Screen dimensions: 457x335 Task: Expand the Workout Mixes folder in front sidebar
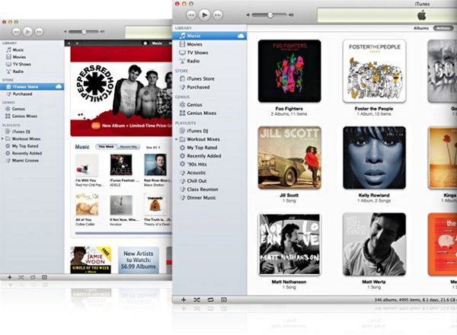click(176, 139)
